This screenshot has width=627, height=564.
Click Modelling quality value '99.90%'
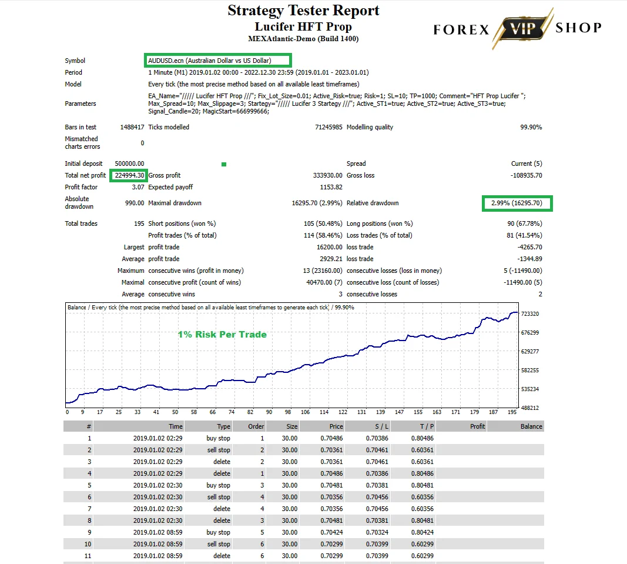[x=531, y=127]
